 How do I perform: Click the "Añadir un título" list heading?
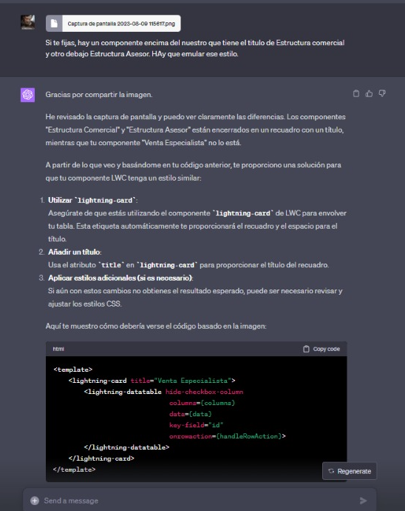point(75,252)
